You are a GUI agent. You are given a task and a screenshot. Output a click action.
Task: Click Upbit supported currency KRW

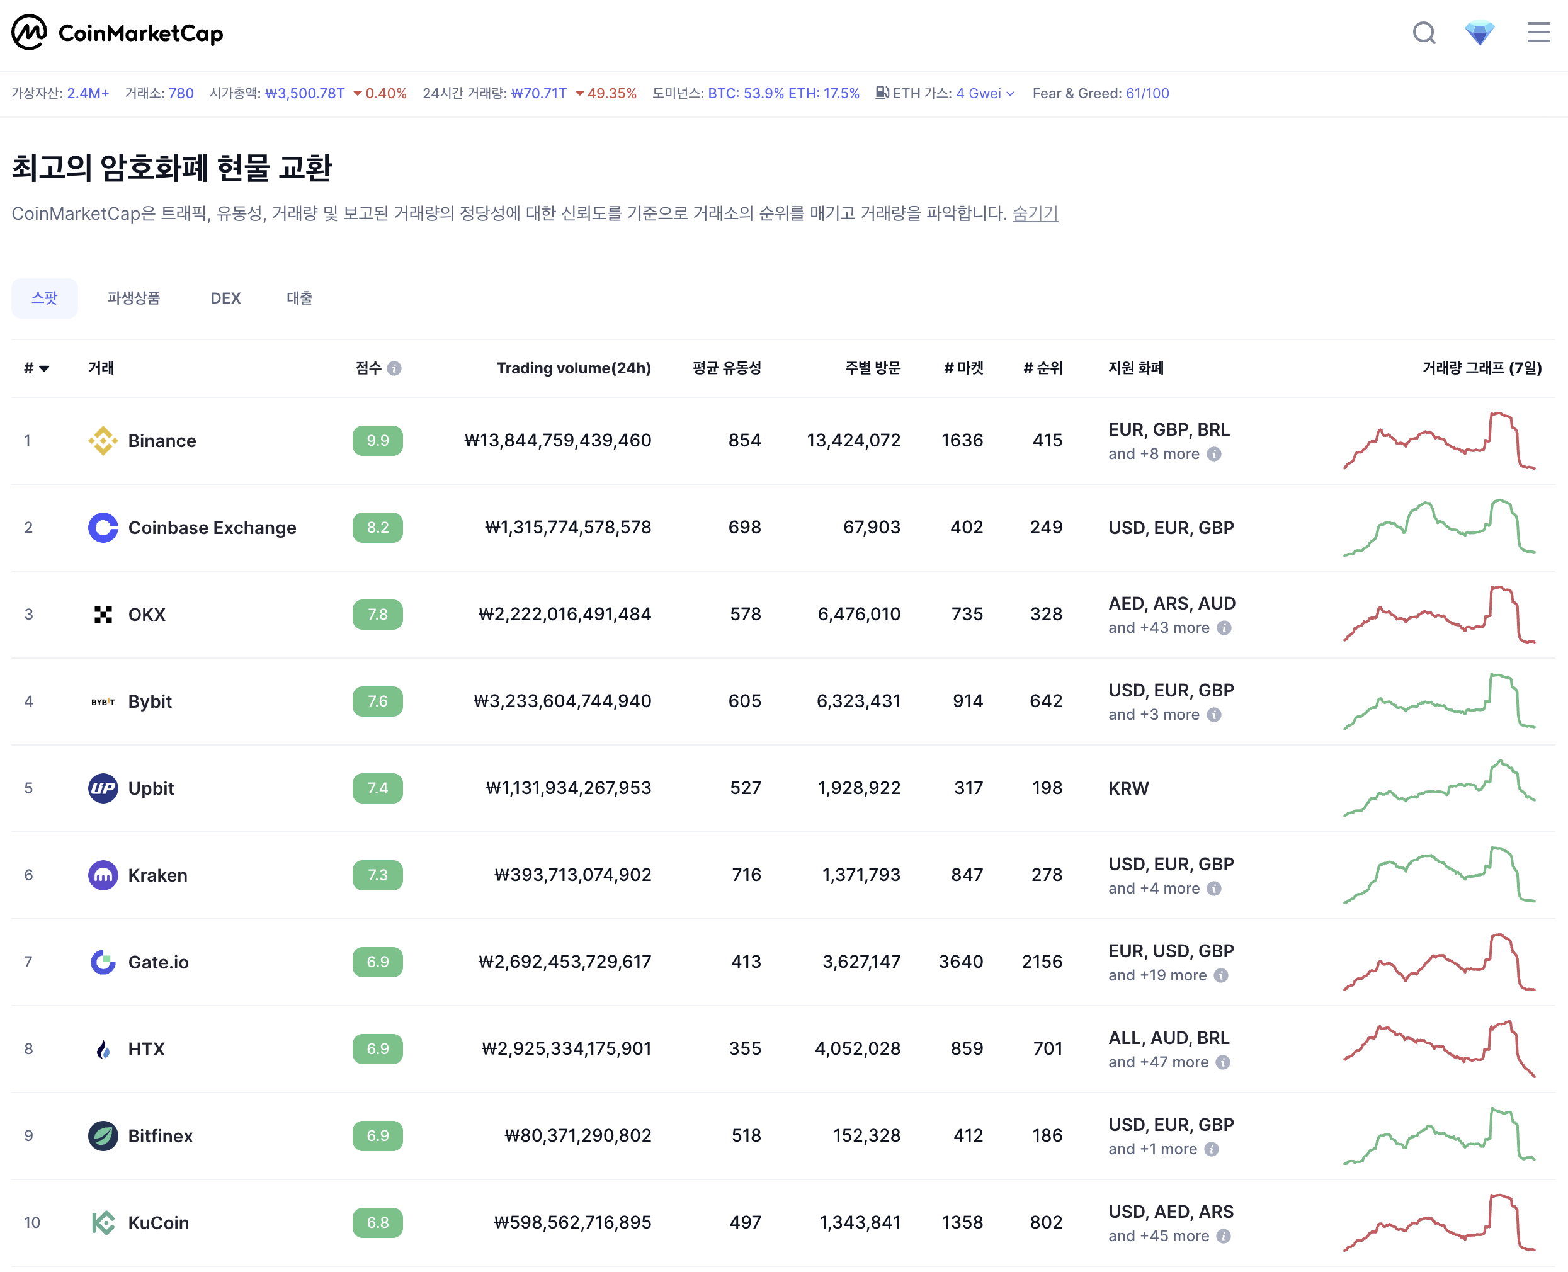click(1128, 788)
